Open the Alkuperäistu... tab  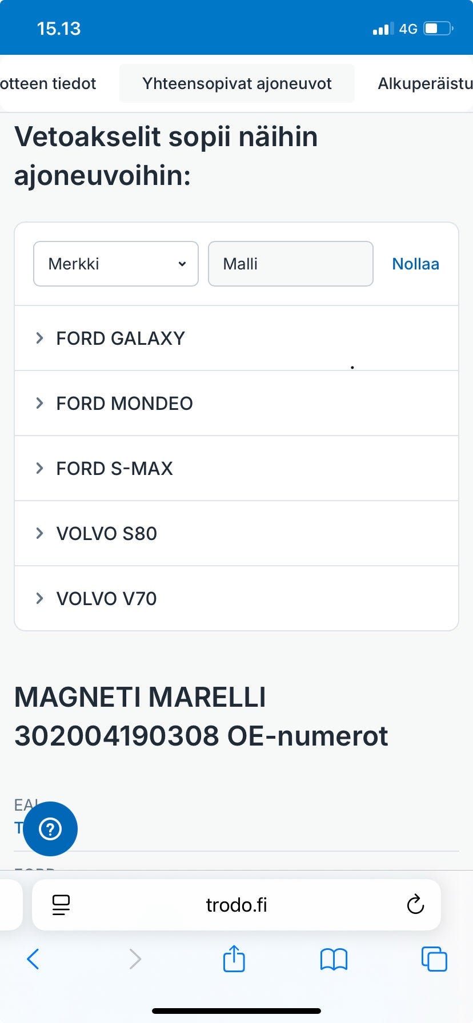click(424, 84)
